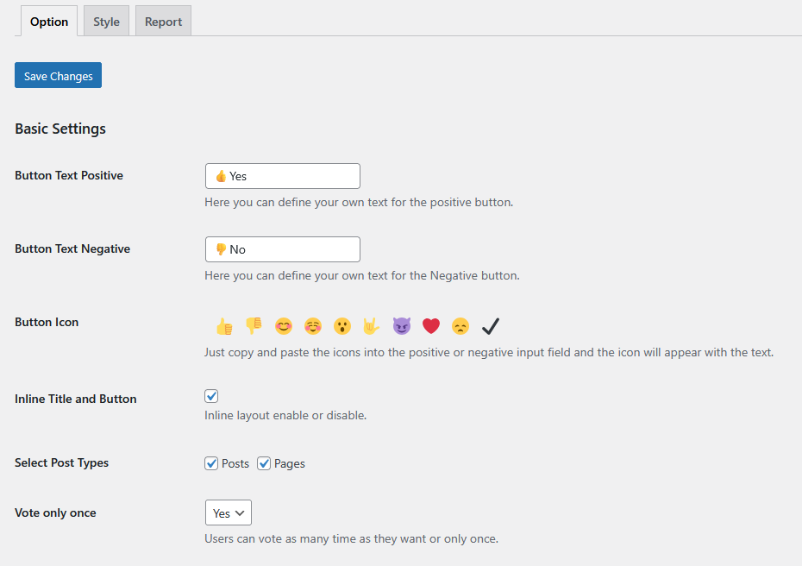
Task: Click the sad face emoji icon
Action: [x=461, y=326]
